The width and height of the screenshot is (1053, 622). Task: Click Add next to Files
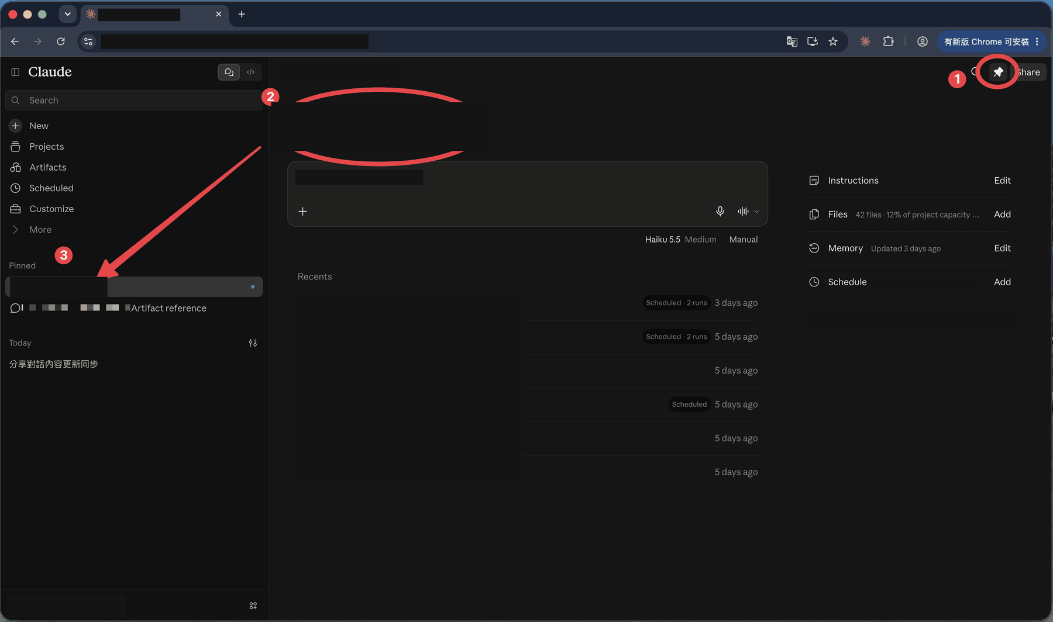tap(1002, 215)
